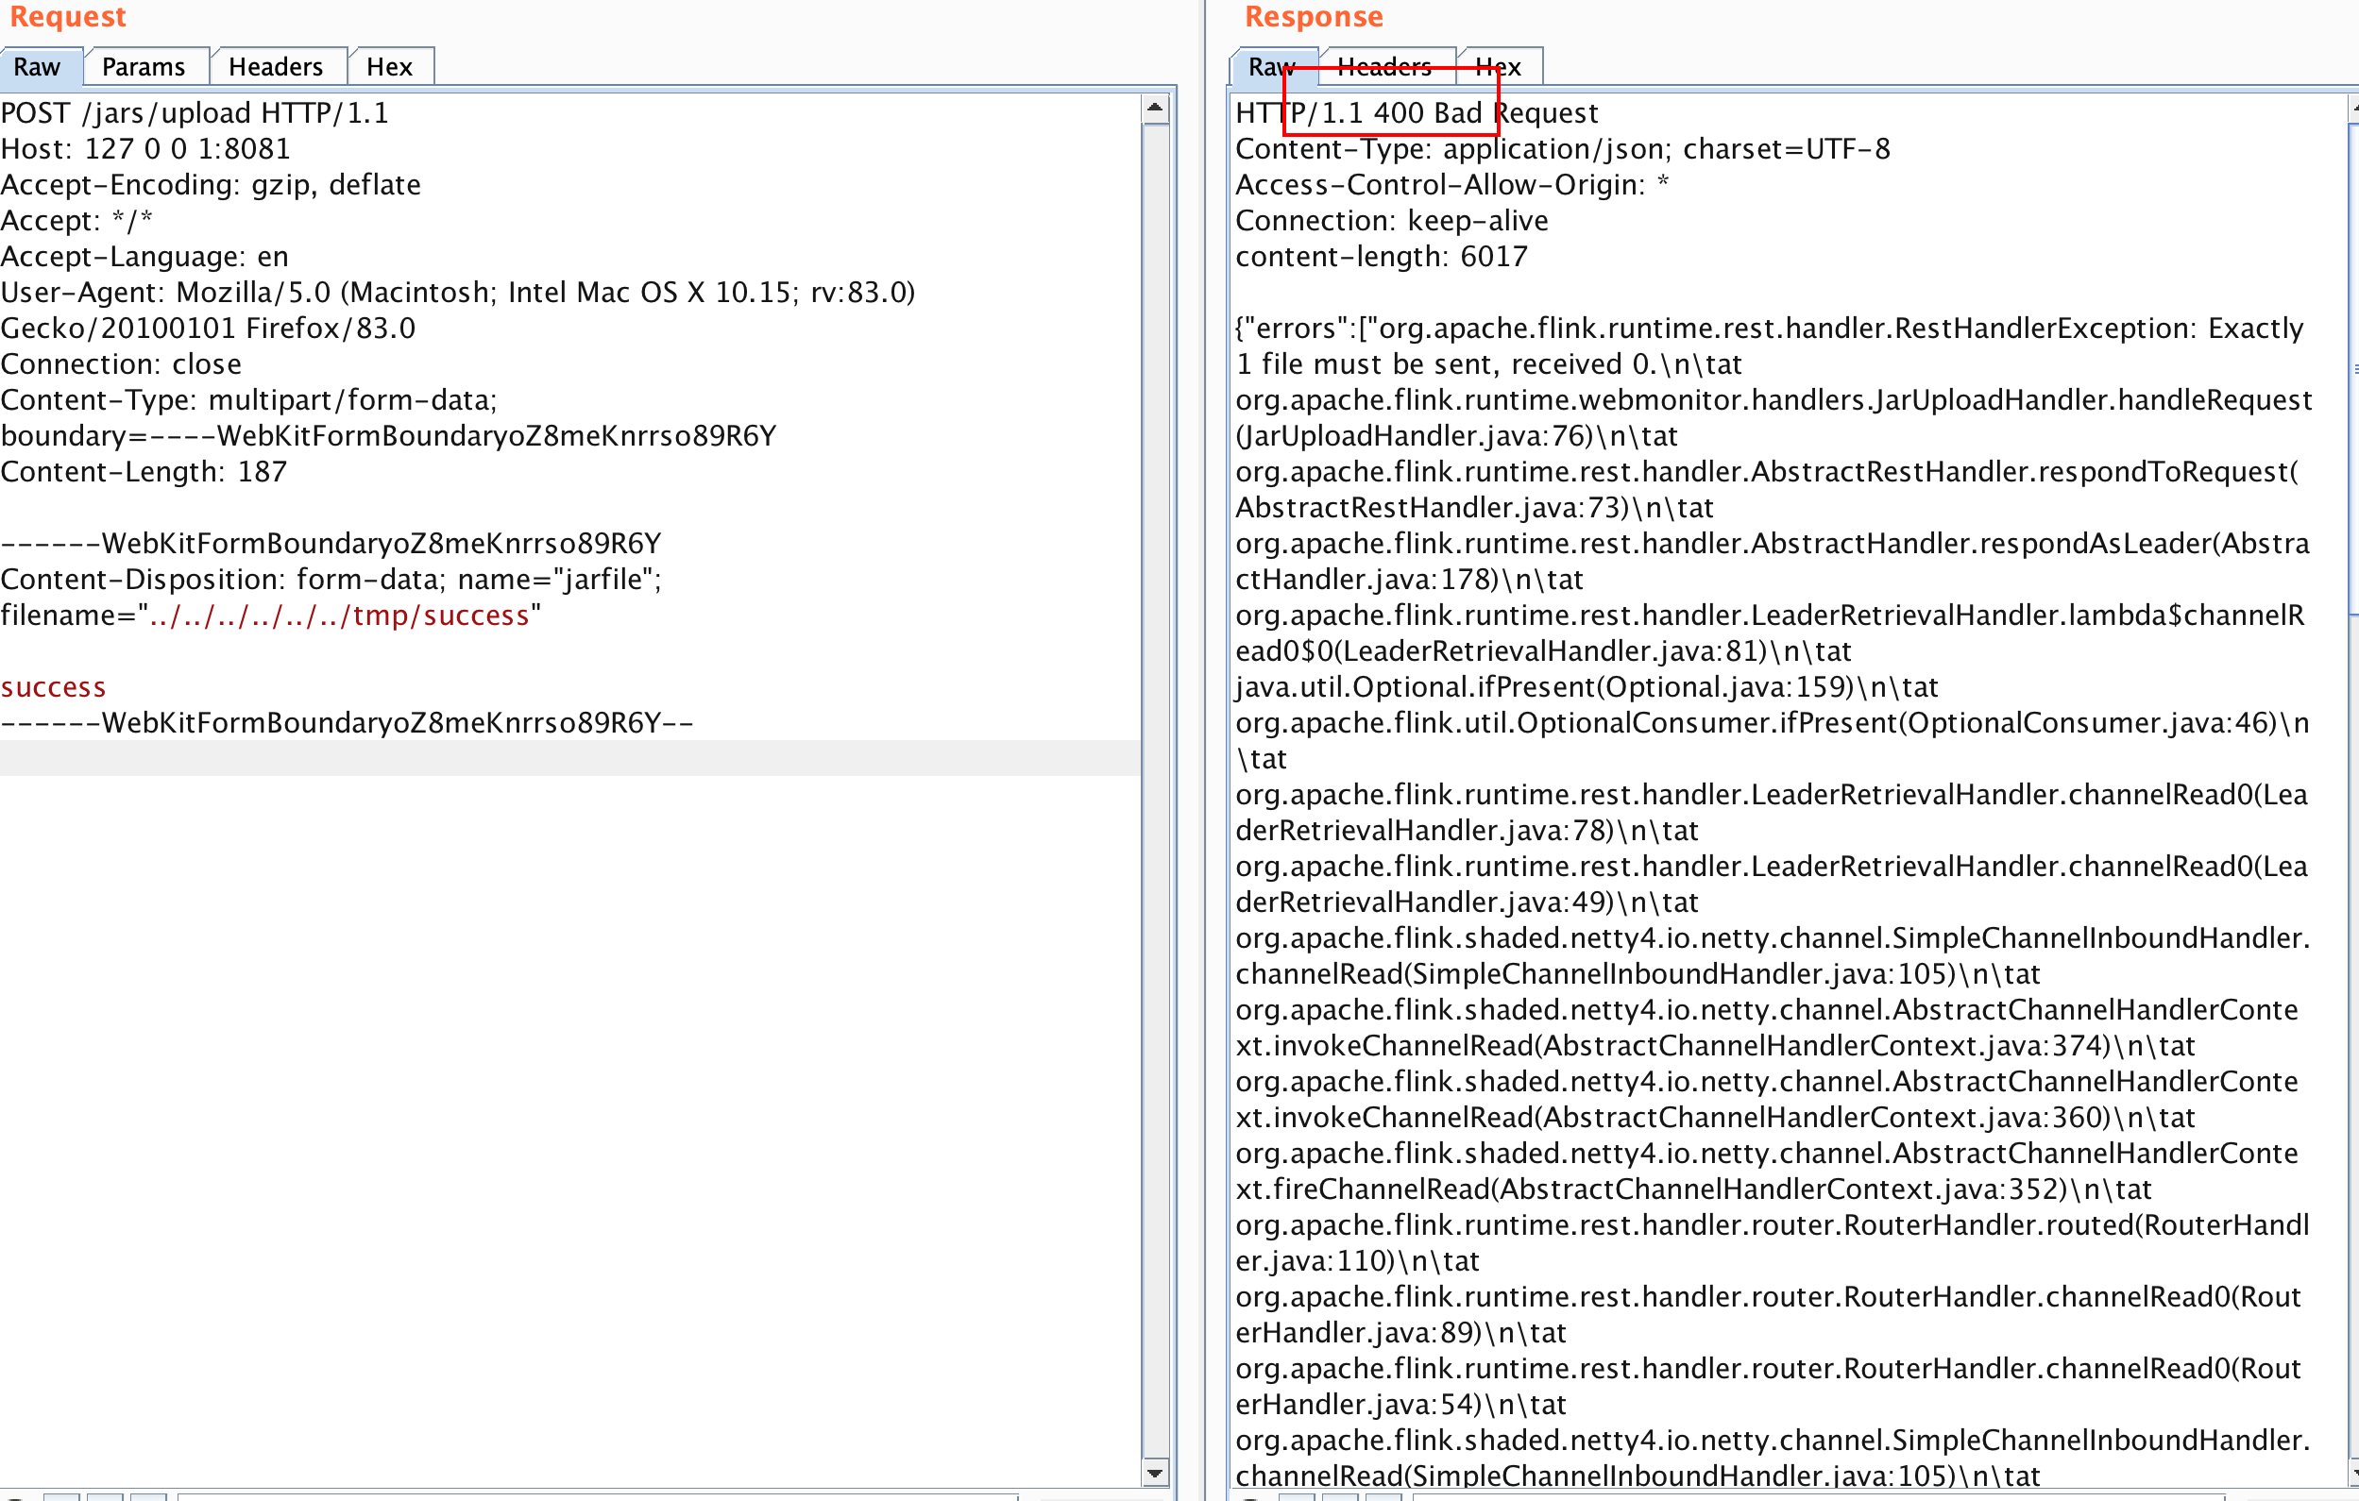Click the request pane scroll-down arrow
2359x1501 pixels.
click(x=1156, y=1473)
